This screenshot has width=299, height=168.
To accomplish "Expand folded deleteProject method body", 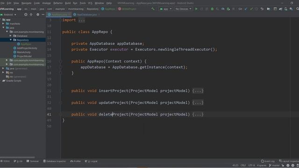I will pos(198,114).
